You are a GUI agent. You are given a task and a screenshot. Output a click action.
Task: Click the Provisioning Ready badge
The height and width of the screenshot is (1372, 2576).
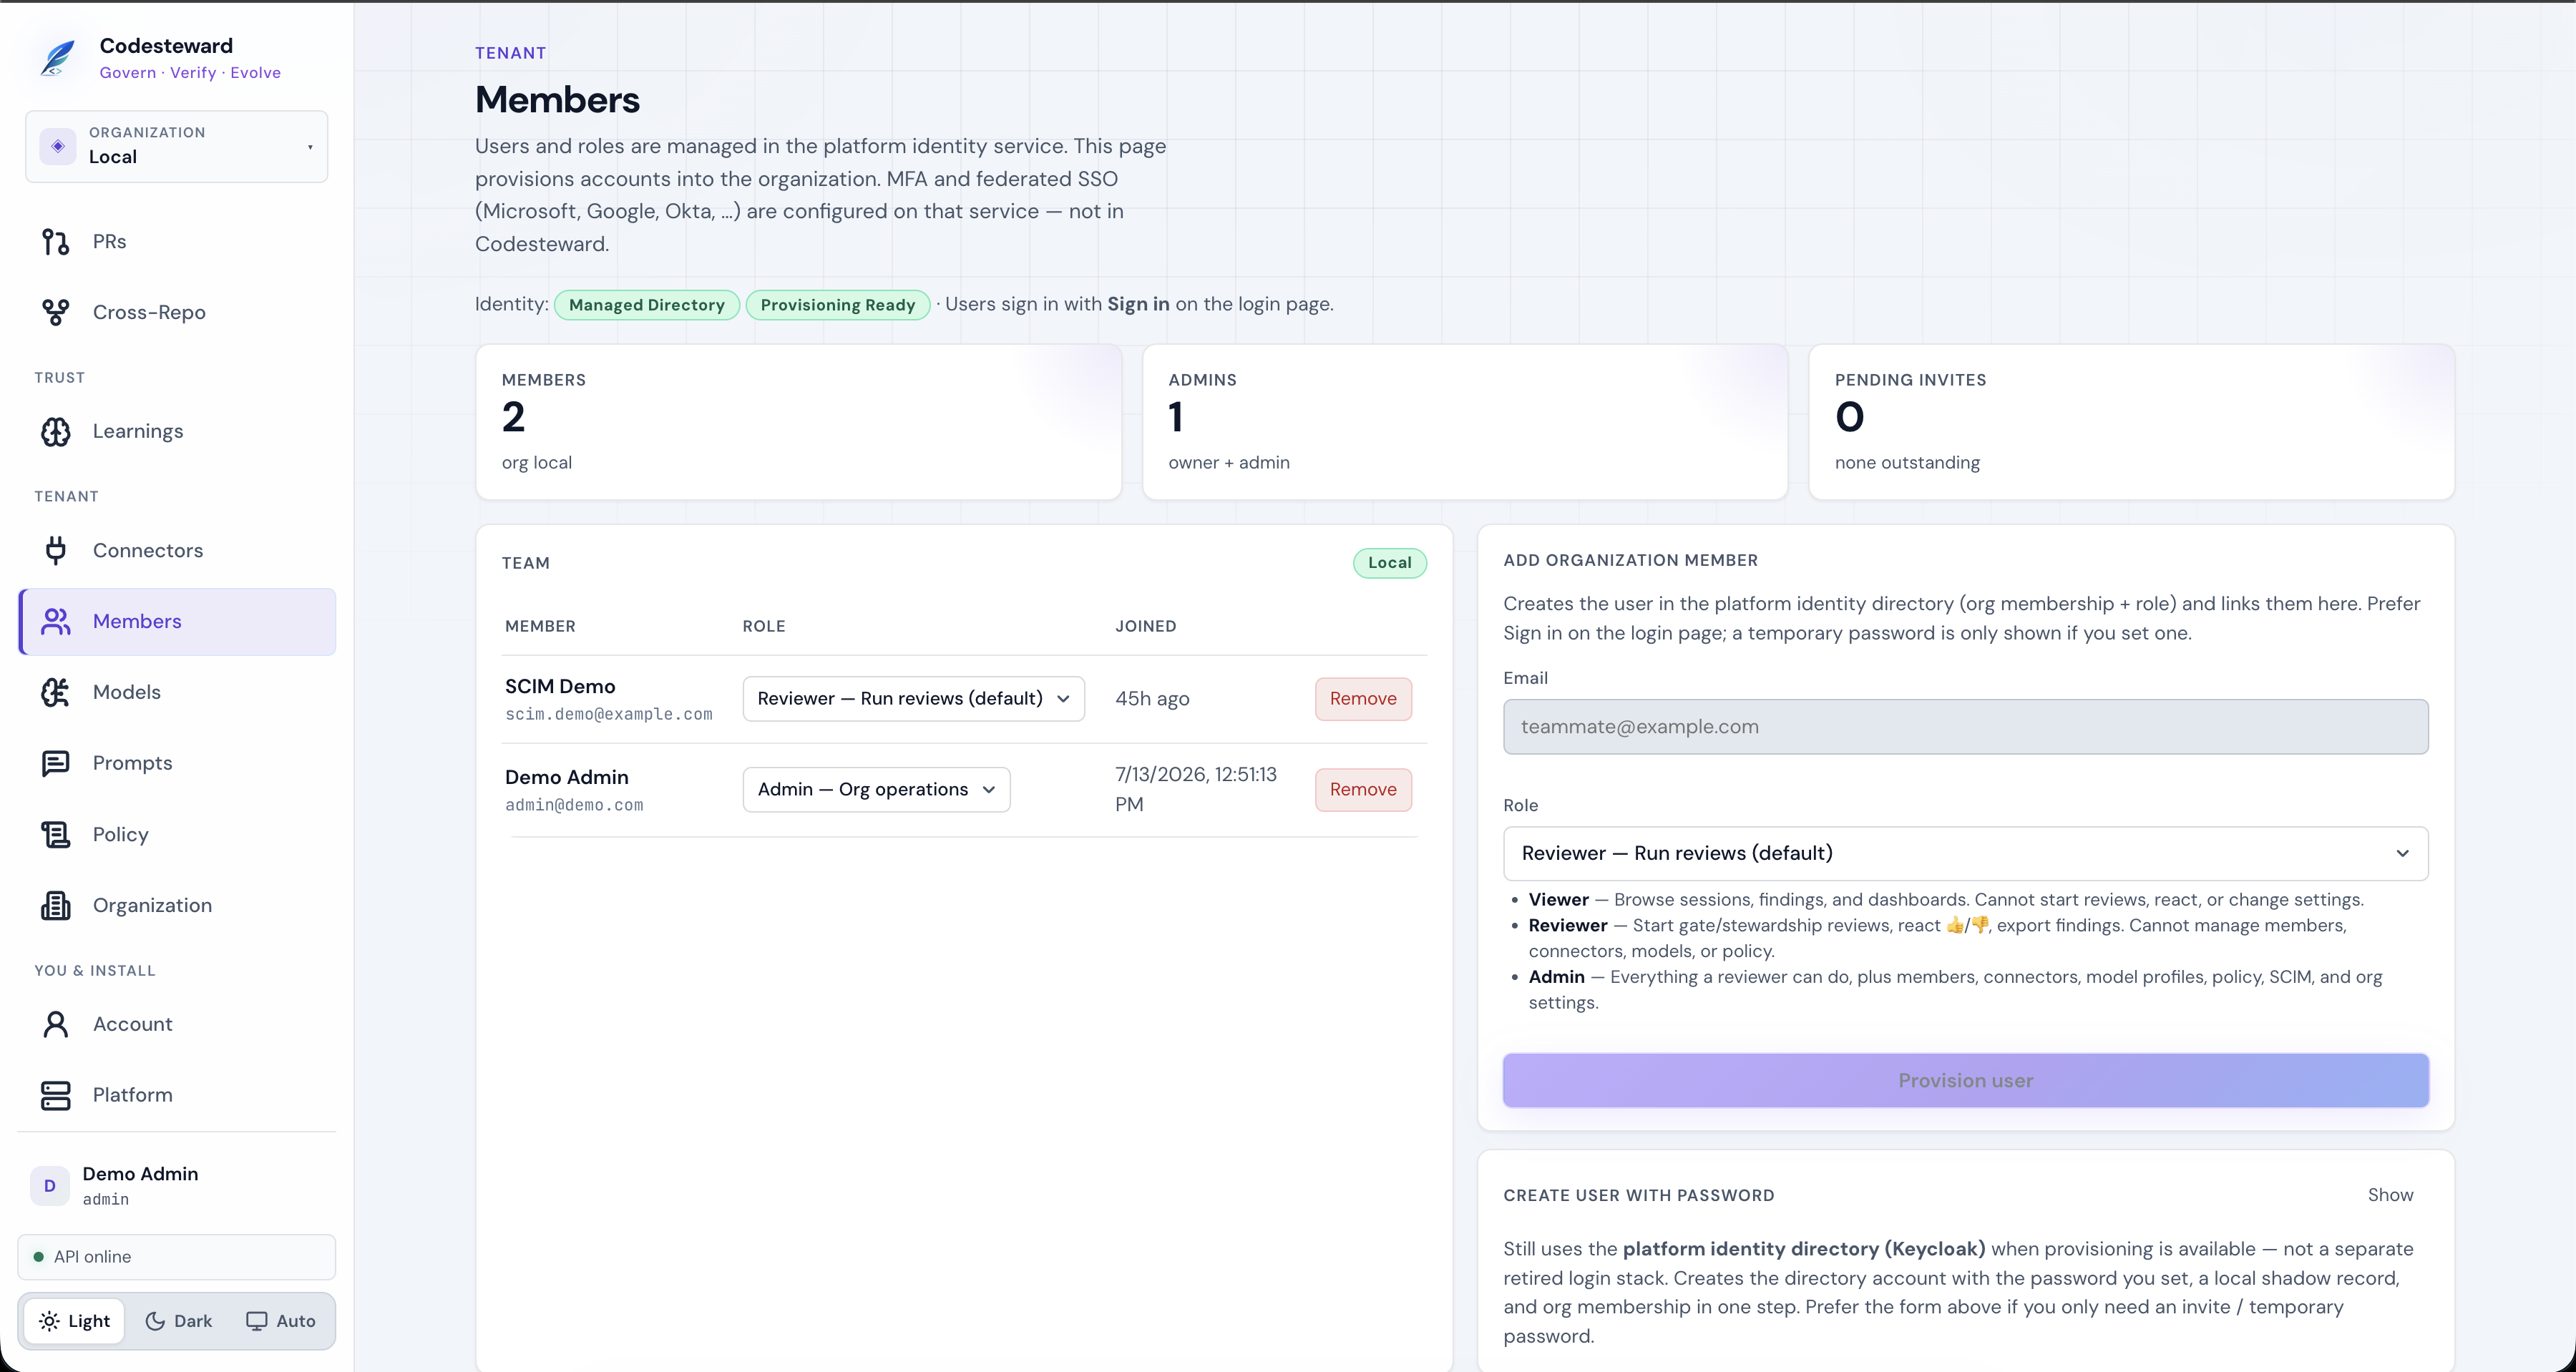coord(838,305)
